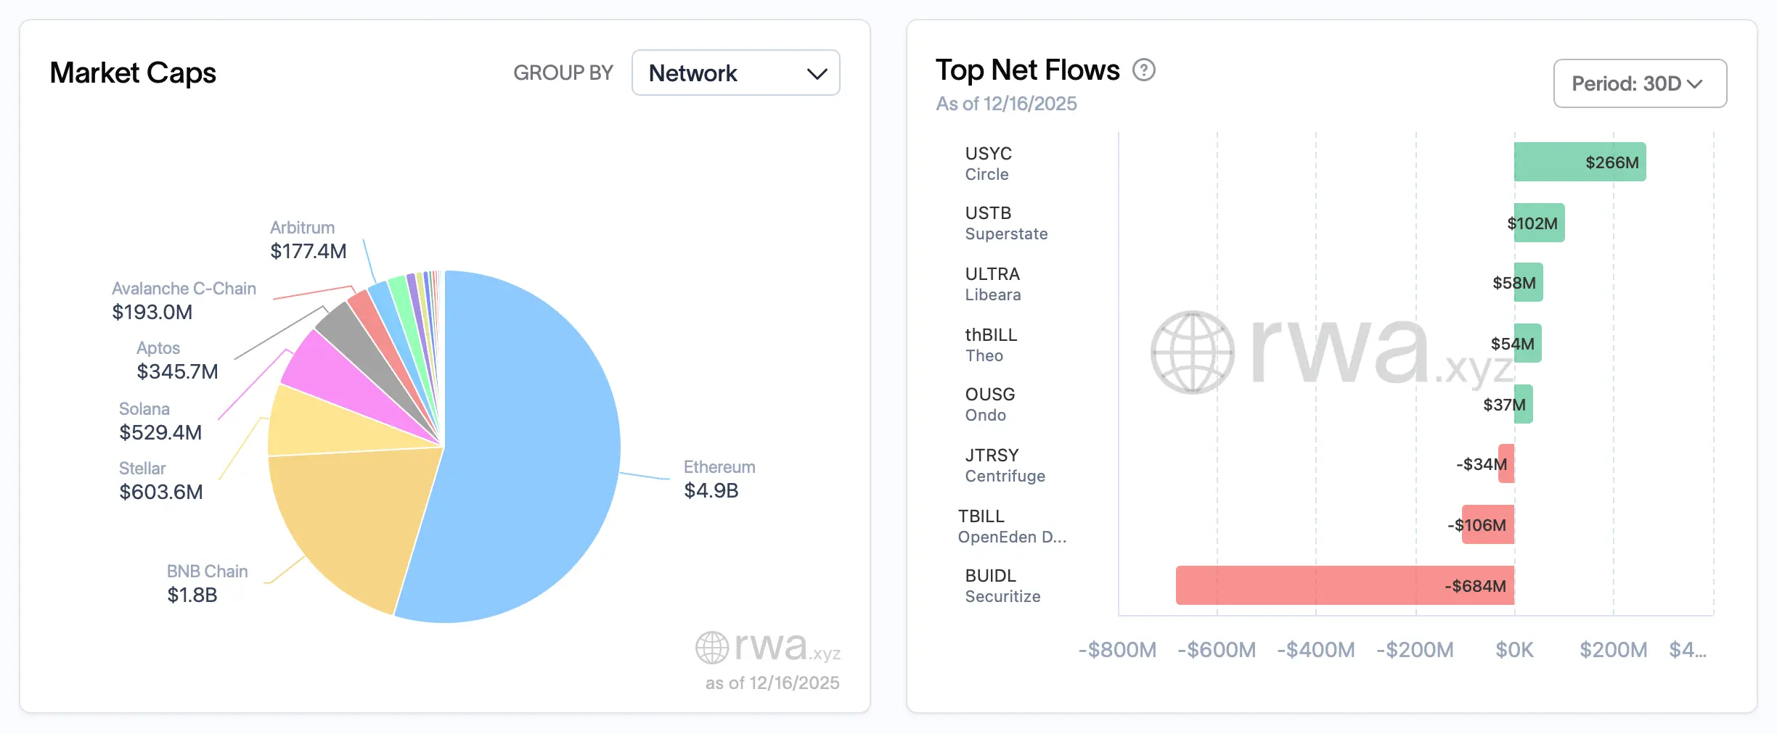Click the chevron in the Network selector
The height and width of the screenshot is (734, 1777).
click(816, 73)
